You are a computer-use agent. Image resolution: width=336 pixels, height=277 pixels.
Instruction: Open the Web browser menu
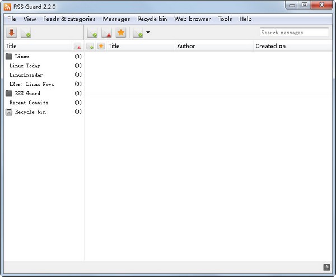[x=192, y=19]
